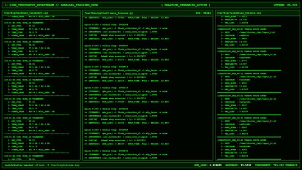Screen dimensions: 302x170
Task: Click the PATH row ending in layer_10.pt
Action: (x=249, y=55)
